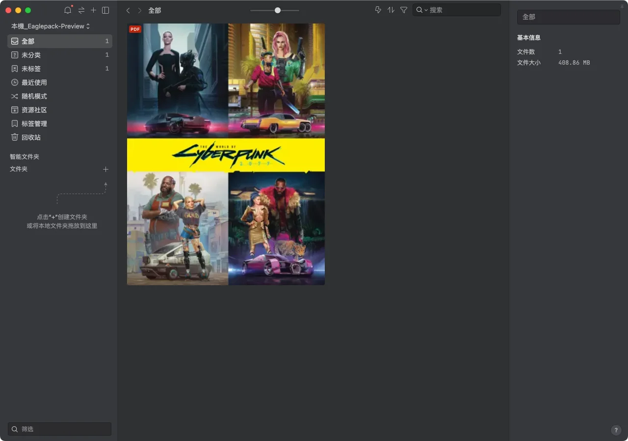Select 全部 in the sidebar
The height and width of the screenshot is (441, 628).
coord(60,41)
